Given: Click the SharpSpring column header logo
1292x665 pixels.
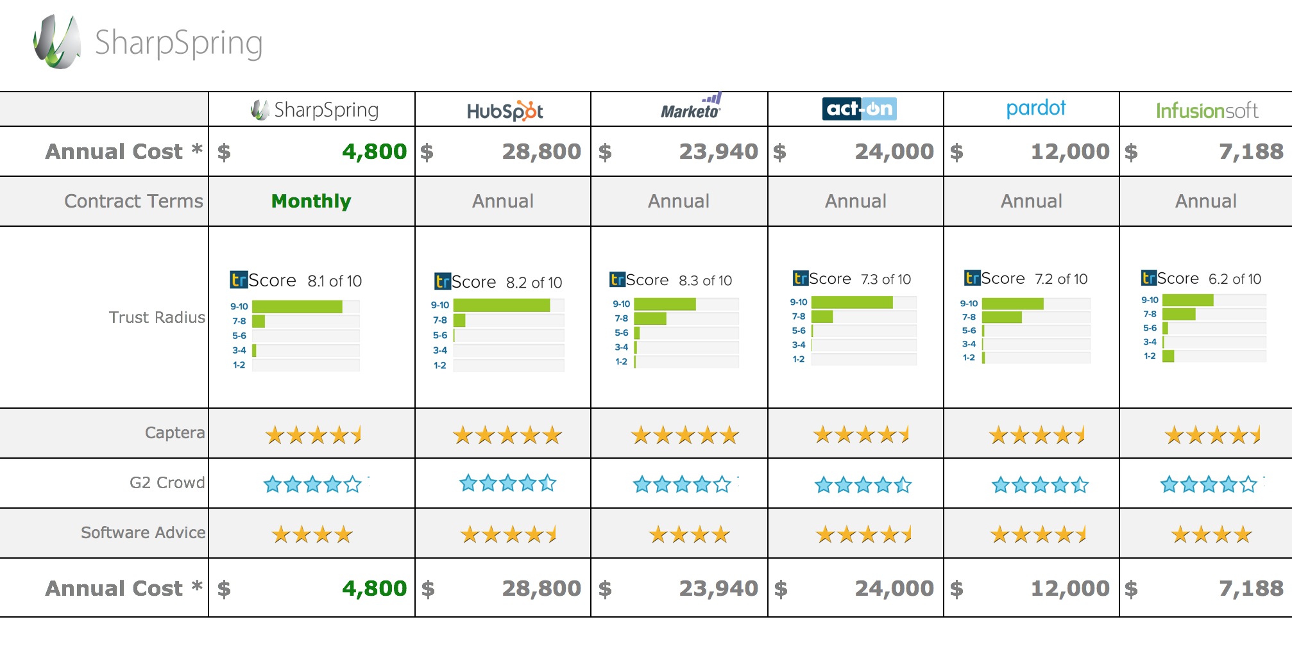Looking at the screenshot, I should point(314,110).
